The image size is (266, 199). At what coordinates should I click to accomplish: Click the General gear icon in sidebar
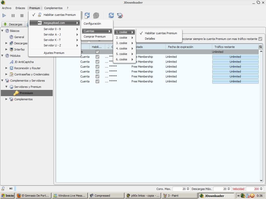(x=11, y=37)
